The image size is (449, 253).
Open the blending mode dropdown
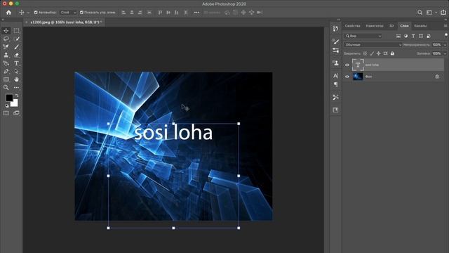[373, 45]
